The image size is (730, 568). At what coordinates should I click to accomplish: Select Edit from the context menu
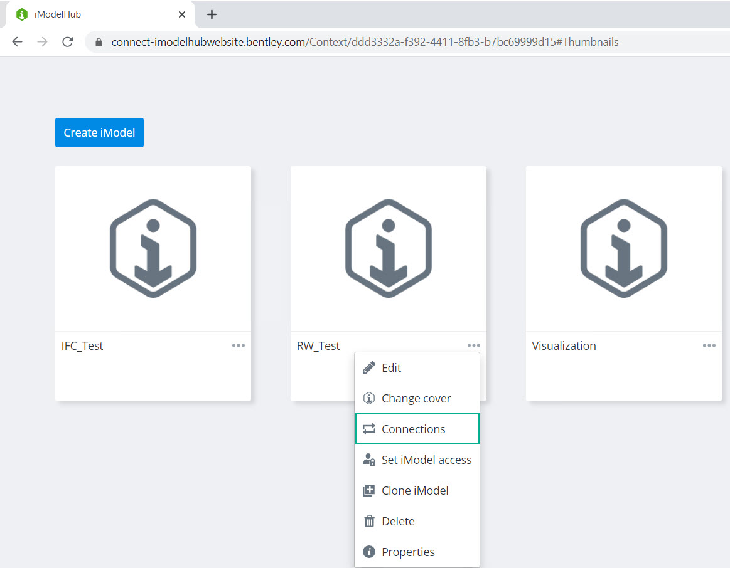[417, 367]
